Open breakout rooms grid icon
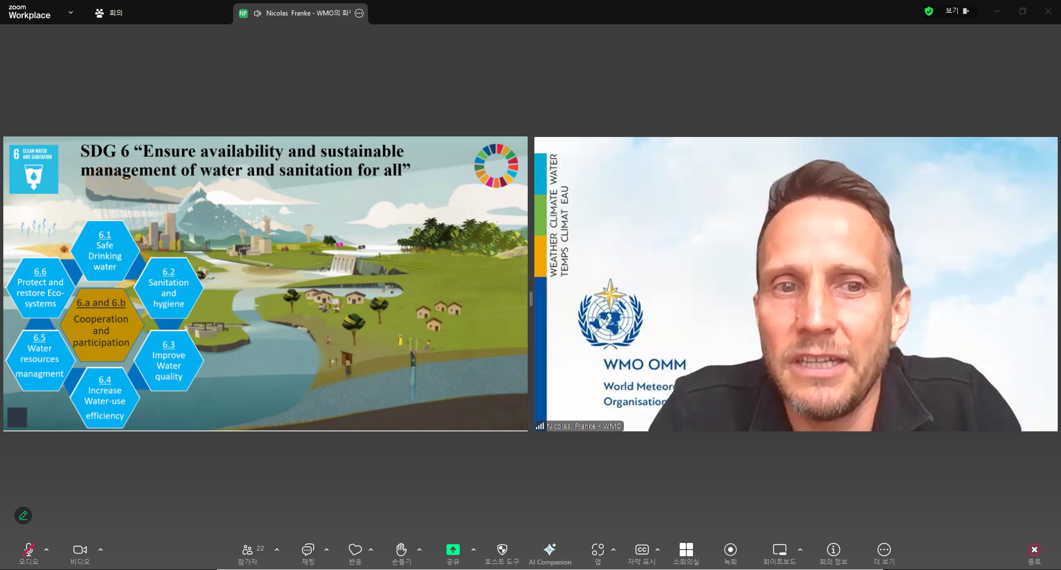 686,550
